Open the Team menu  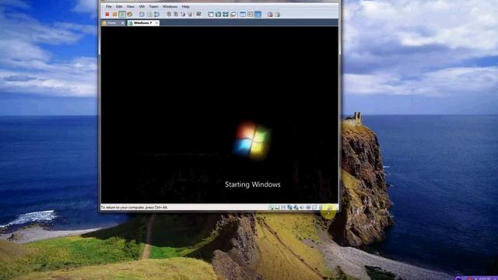pos(153,6)
